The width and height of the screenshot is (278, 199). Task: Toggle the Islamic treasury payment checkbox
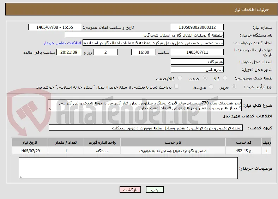(x=176, y=86)
